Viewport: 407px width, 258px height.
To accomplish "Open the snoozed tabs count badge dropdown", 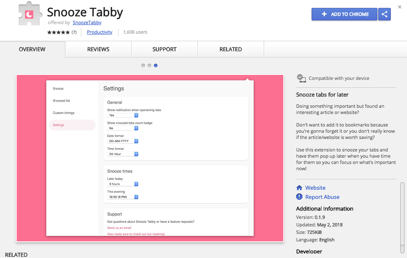I will point(123,128).
